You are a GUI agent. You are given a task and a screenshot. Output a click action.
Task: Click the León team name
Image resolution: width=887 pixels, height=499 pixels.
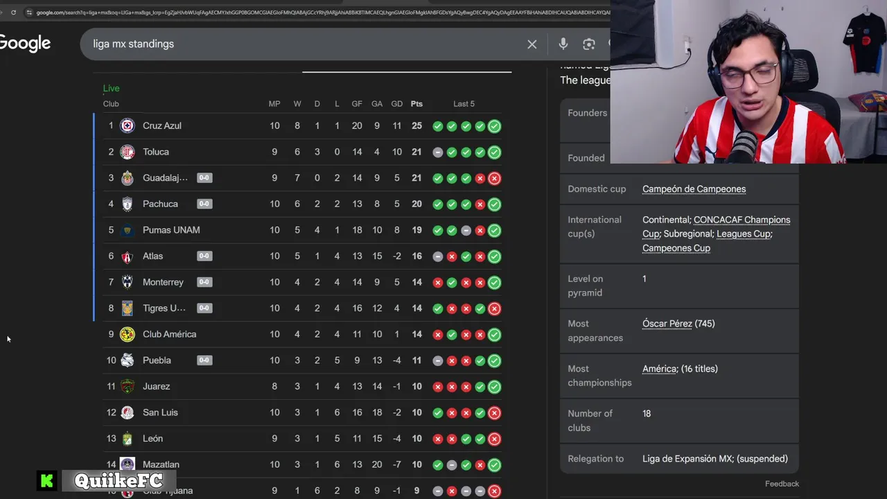(152, 439)
